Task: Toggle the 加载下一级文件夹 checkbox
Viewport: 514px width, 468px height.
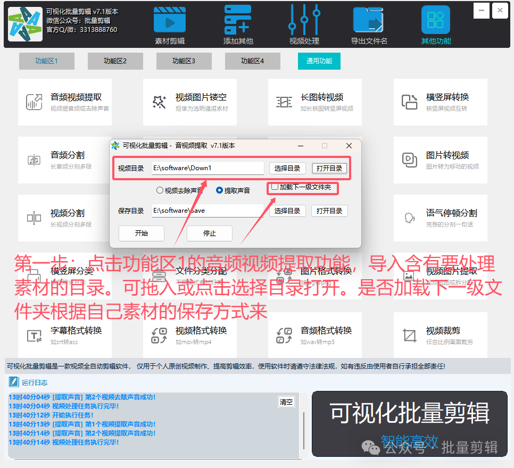Action: (275, 187)
